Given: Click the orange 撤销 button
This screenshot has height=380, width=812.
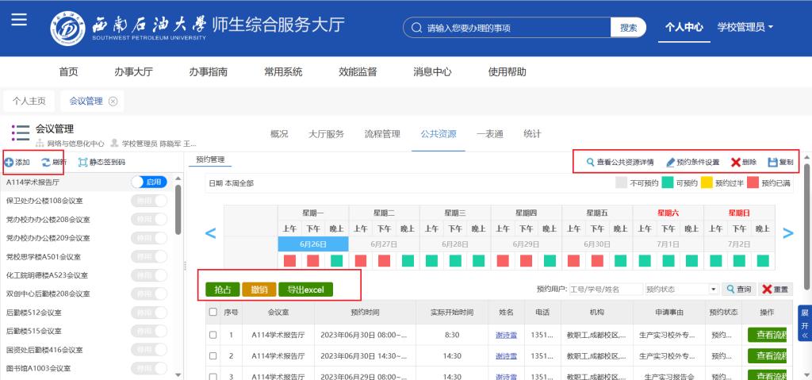Looking at the screenshot, I should (x=259, y=290).
